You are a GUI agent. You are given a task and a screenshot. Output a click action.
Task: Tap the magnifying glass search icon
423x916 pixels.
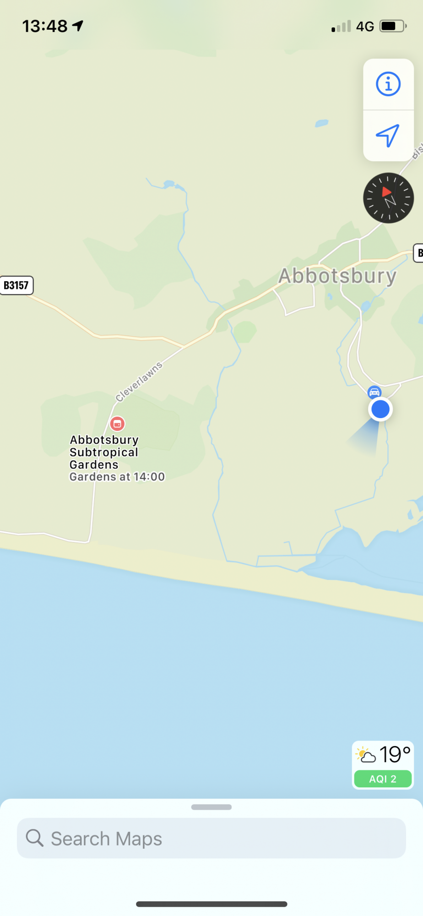pos(34,838)
